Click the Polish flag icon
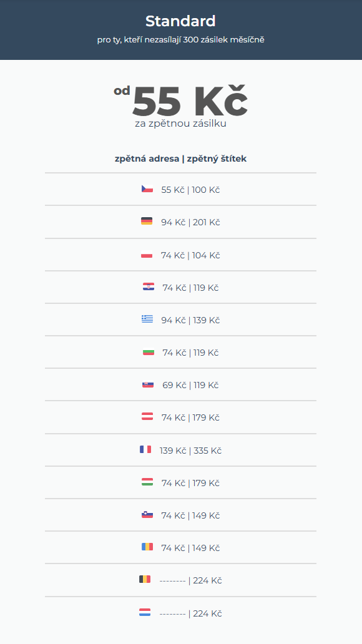 [147, 254]
